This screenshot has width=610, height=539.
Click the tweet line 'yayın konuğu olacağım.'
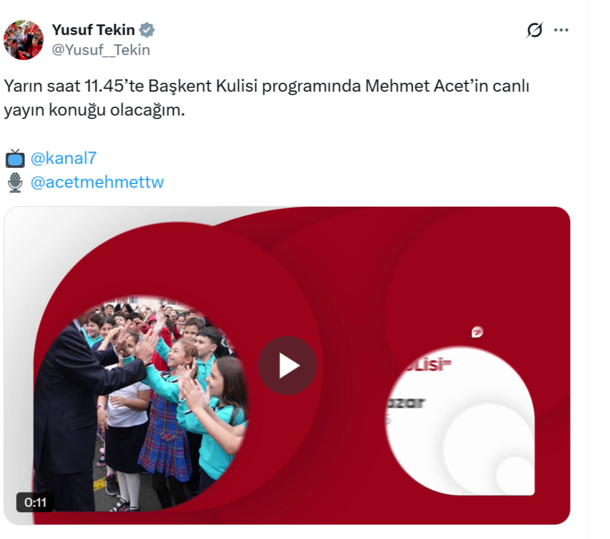click(95, 110)
